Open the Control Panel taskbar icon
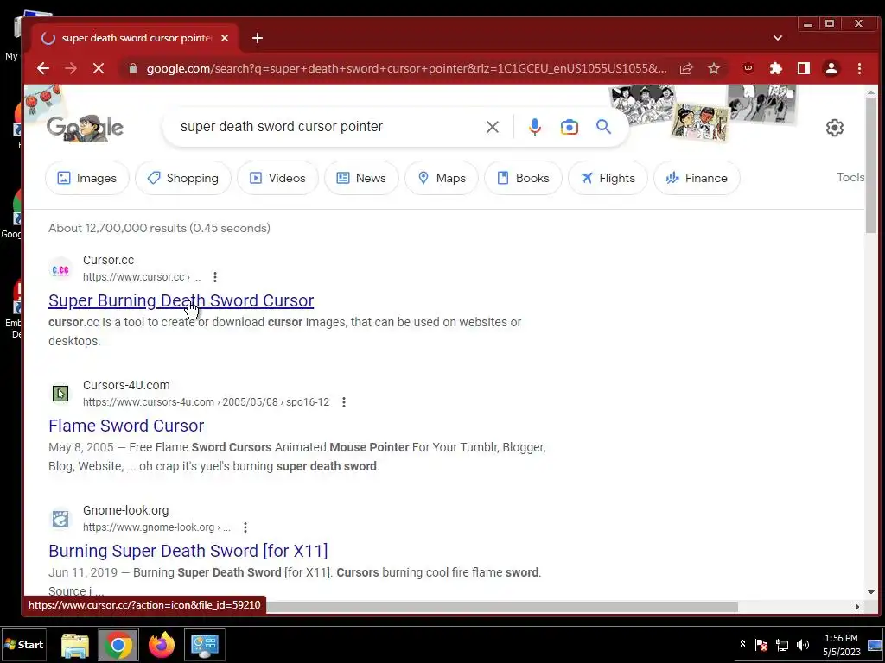Screen dimensions: 885x663 point(204,645)
